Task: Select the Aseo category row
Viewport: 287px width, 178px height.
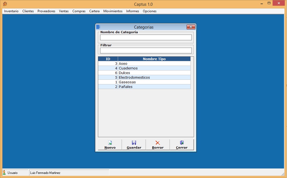Action: pos(144,63)
